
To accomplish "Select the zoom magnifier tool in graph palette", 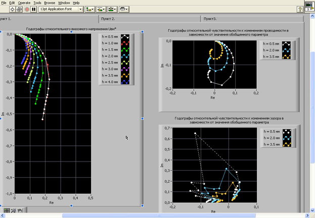I will click(x=13, y=210).
